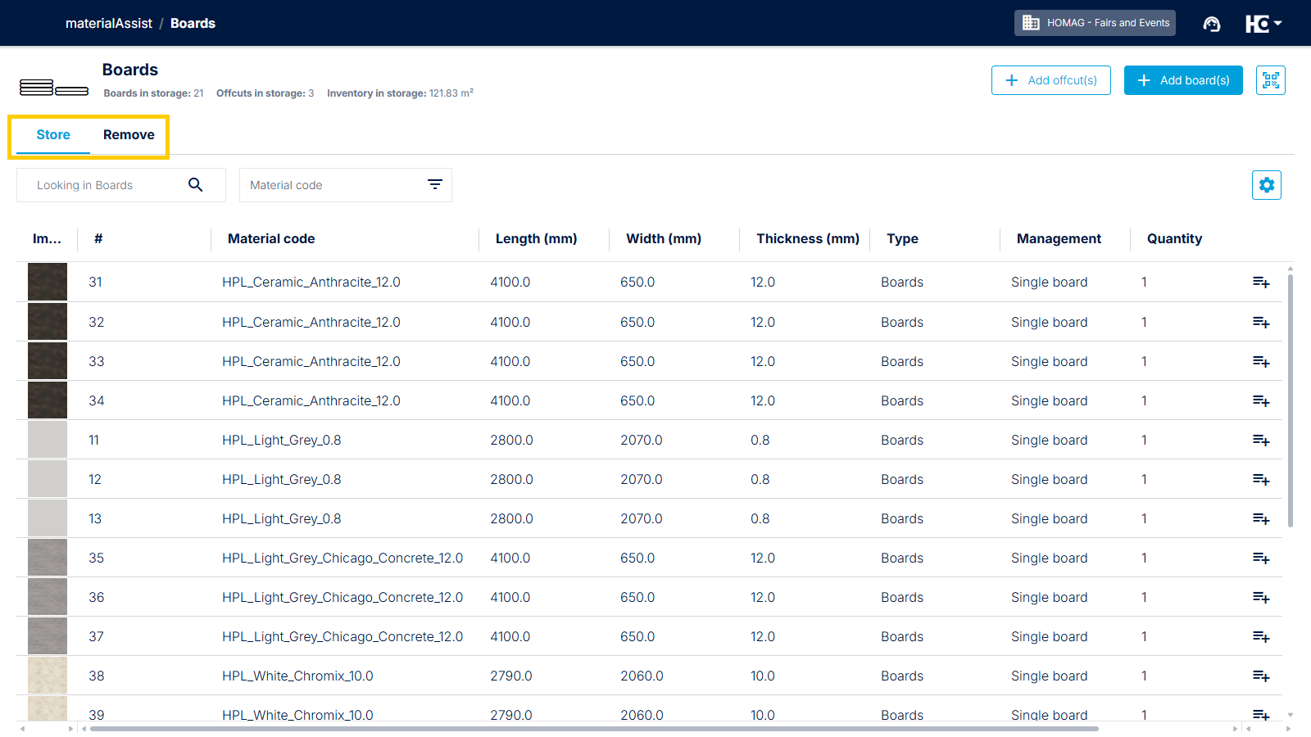Add row 12 to the list
This screenshot has height=737, width=1311.
point(1261,480)
